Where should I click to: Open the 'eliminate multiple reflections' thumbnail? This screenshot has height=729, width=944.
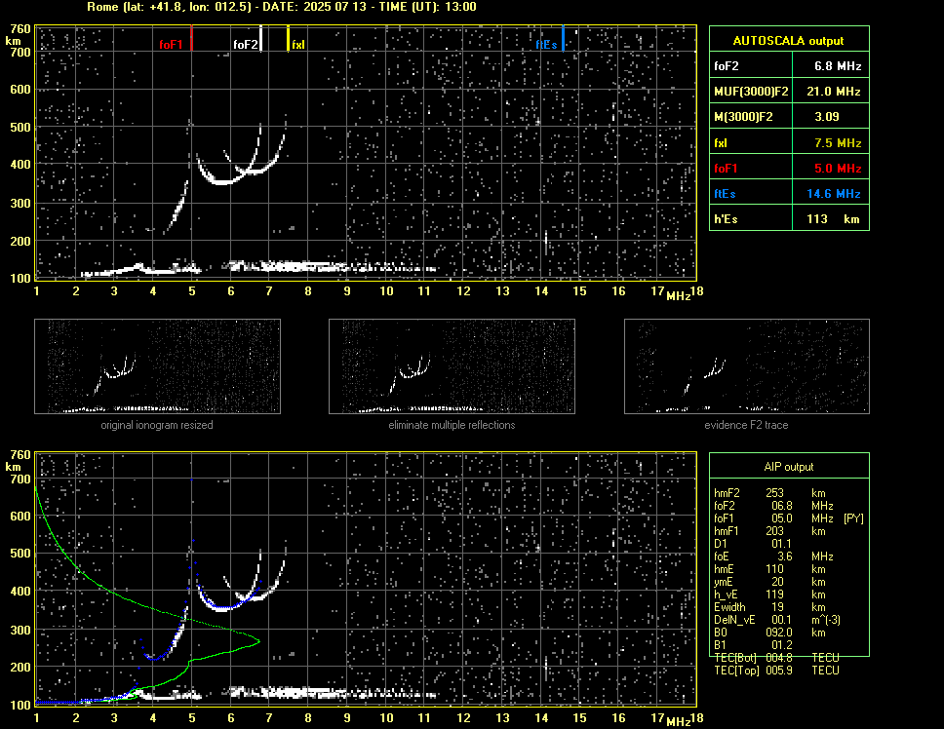(452, 366)
